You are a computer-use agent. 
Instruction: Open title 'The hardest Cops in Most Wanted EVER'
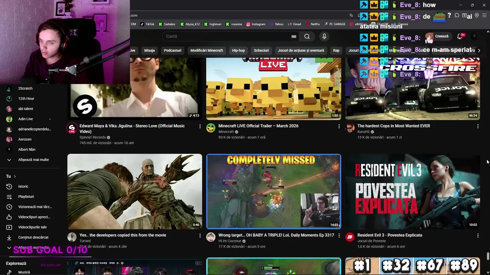pyautogui.click(x=394, y=126)
